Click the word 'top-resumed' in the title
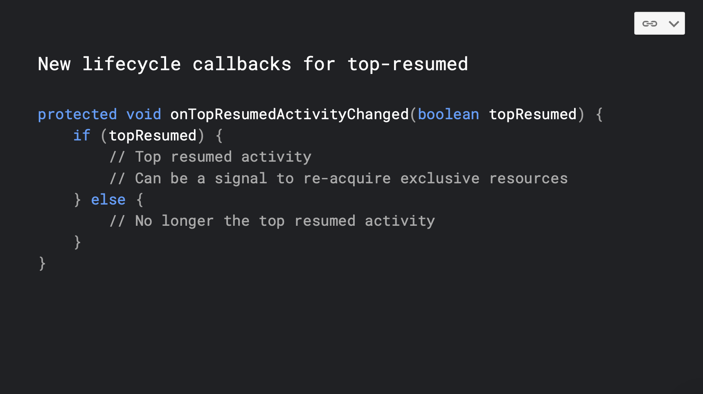Viewport: 703px width, 394px height. tap(408, 64)
